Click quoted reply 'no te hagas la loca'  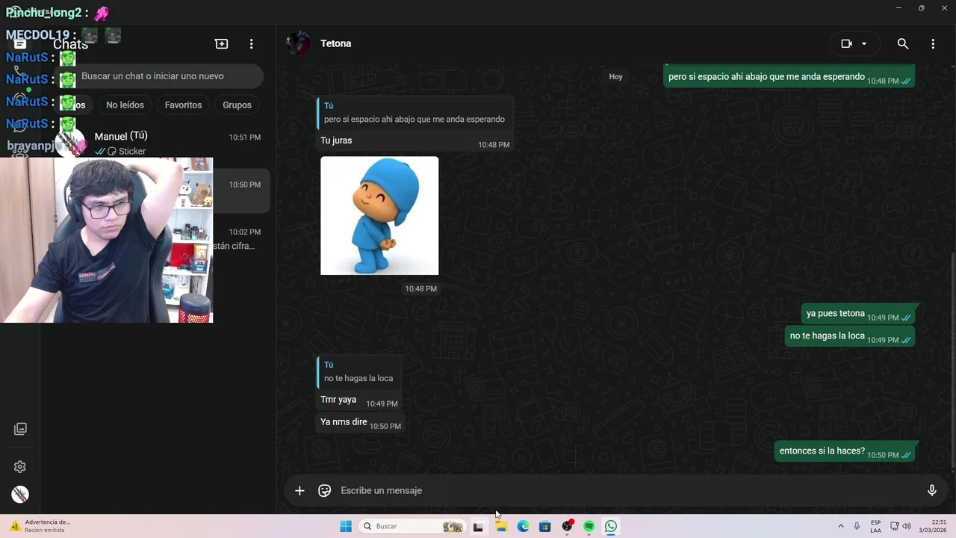point(358,371)
